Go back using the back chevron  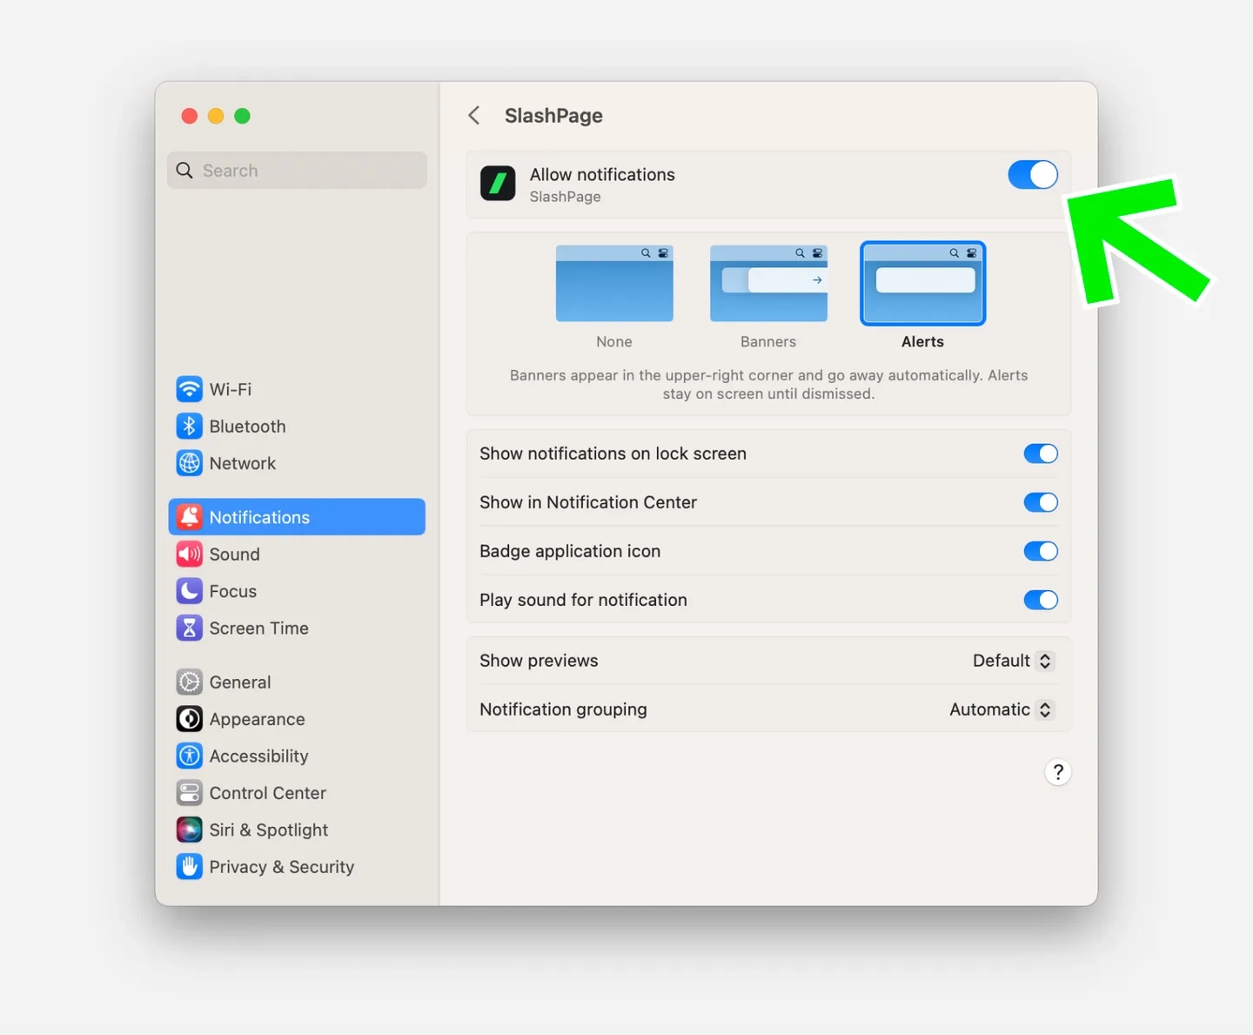tap(474, 116)
